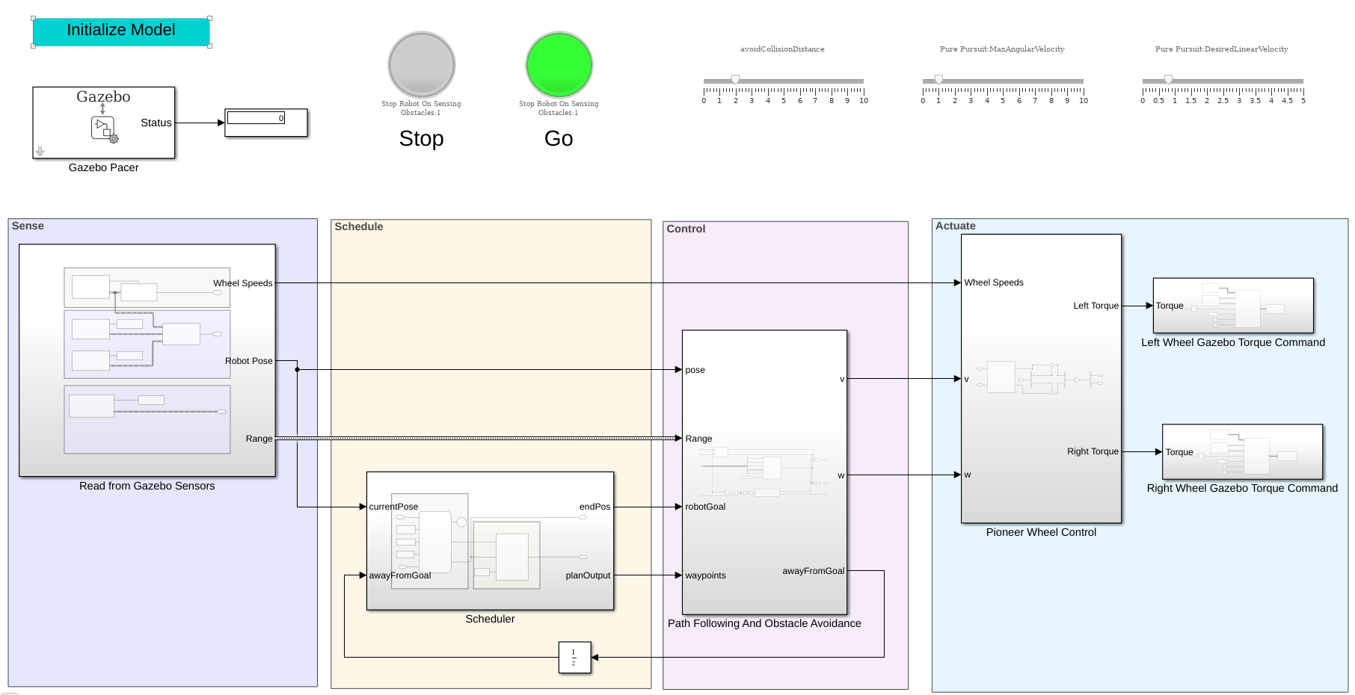1355x695 pixels.
Task: Click the Schedule area label
Action: tap(359, 226)
